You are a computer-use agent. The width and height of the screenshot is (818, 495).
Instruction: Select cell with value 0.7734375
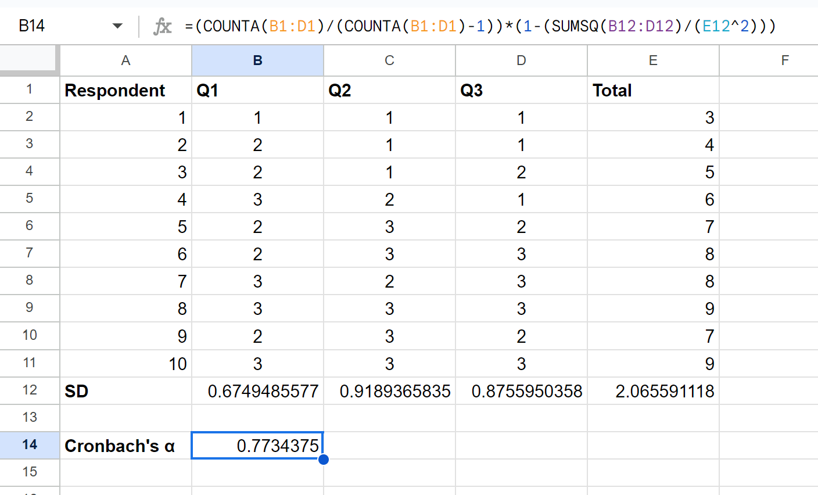257,446
